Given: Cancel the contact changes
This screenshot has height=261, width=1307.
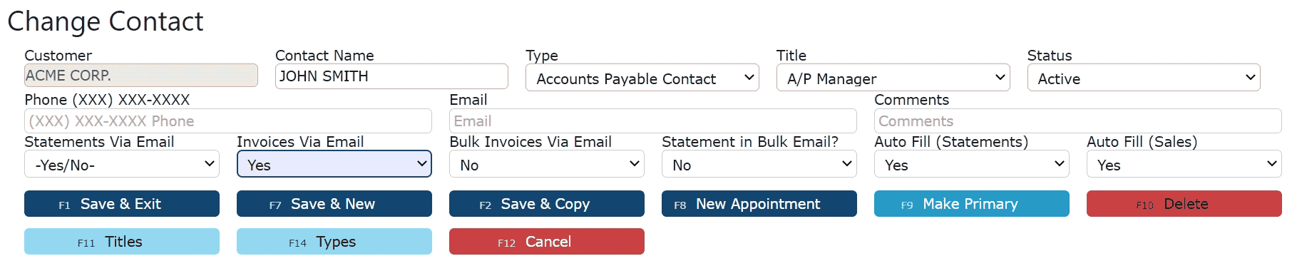Looking at the screenshot, I should pyautogui.click(x=547, y=241).
